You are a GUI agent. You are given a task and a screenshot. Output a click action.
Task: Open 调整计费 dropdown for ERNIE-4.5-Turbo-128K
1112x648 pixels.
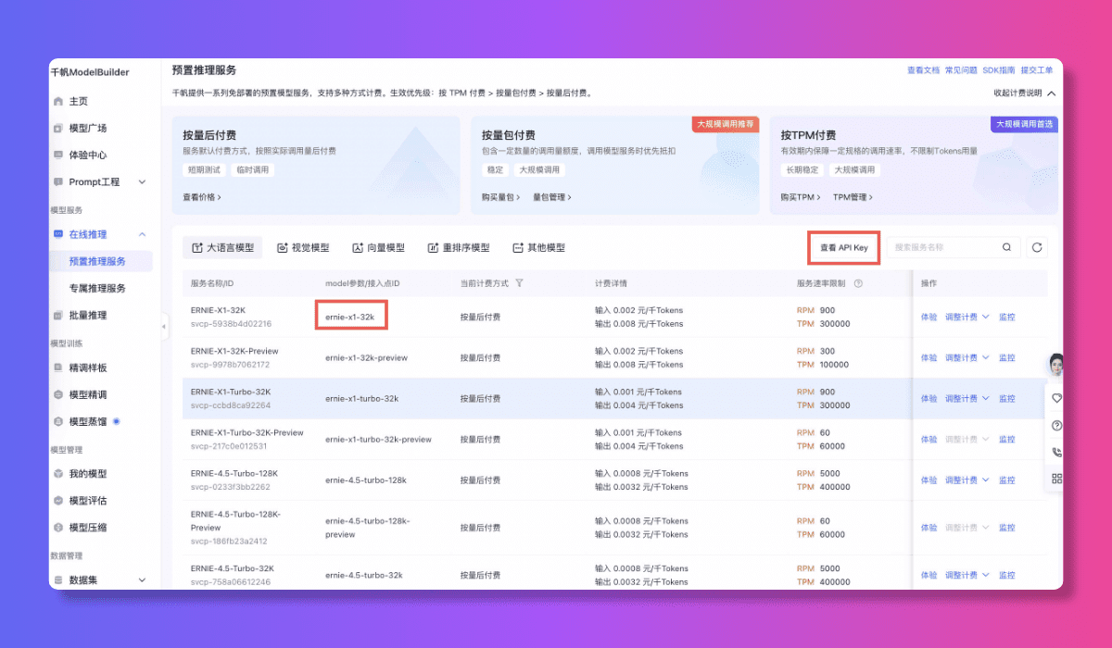967,480
